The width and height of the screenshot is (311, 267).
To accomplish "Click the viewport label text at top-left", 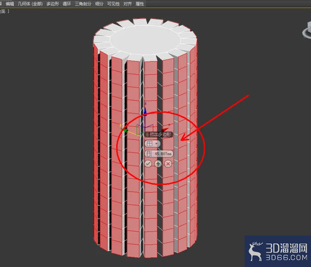I will coord(4,12).
